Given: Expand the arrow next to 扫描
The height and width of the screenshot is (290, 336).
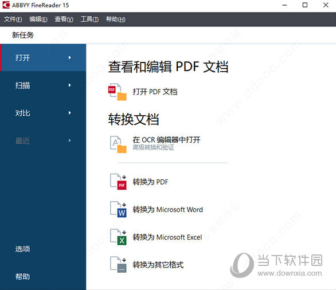Looking at the screenshot, I should pos(70,85).
